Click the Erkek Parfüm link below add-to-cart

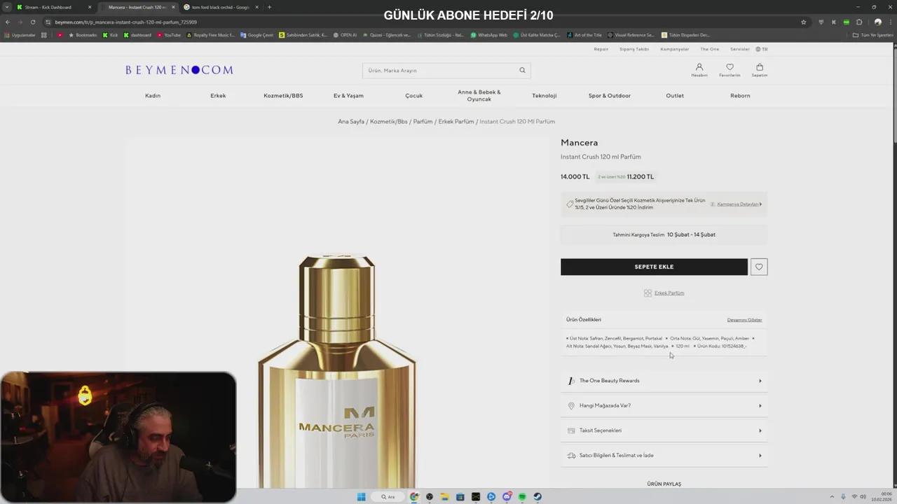click(669, 293)
